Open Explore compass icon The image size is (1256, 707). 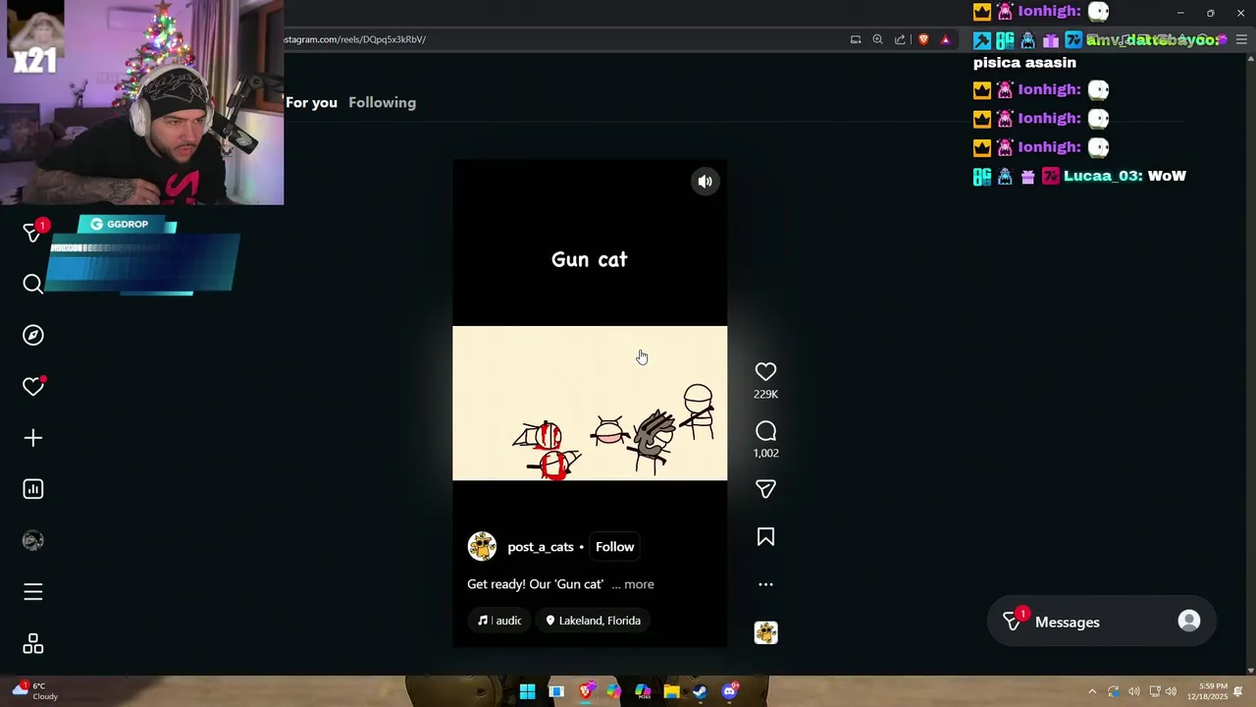33,335
